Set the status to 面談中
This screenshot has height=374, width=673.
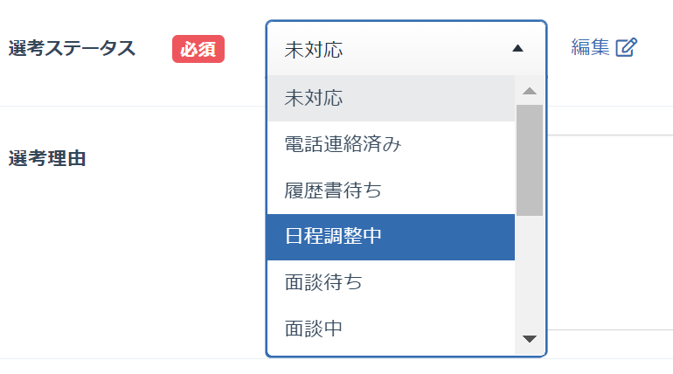point(314,329)
